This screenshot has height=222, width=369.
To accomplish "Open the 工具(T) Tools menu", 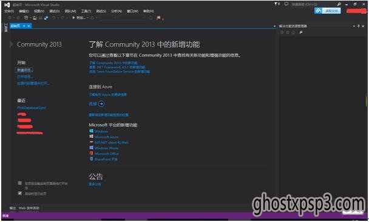I will click(x=86, y=11).
